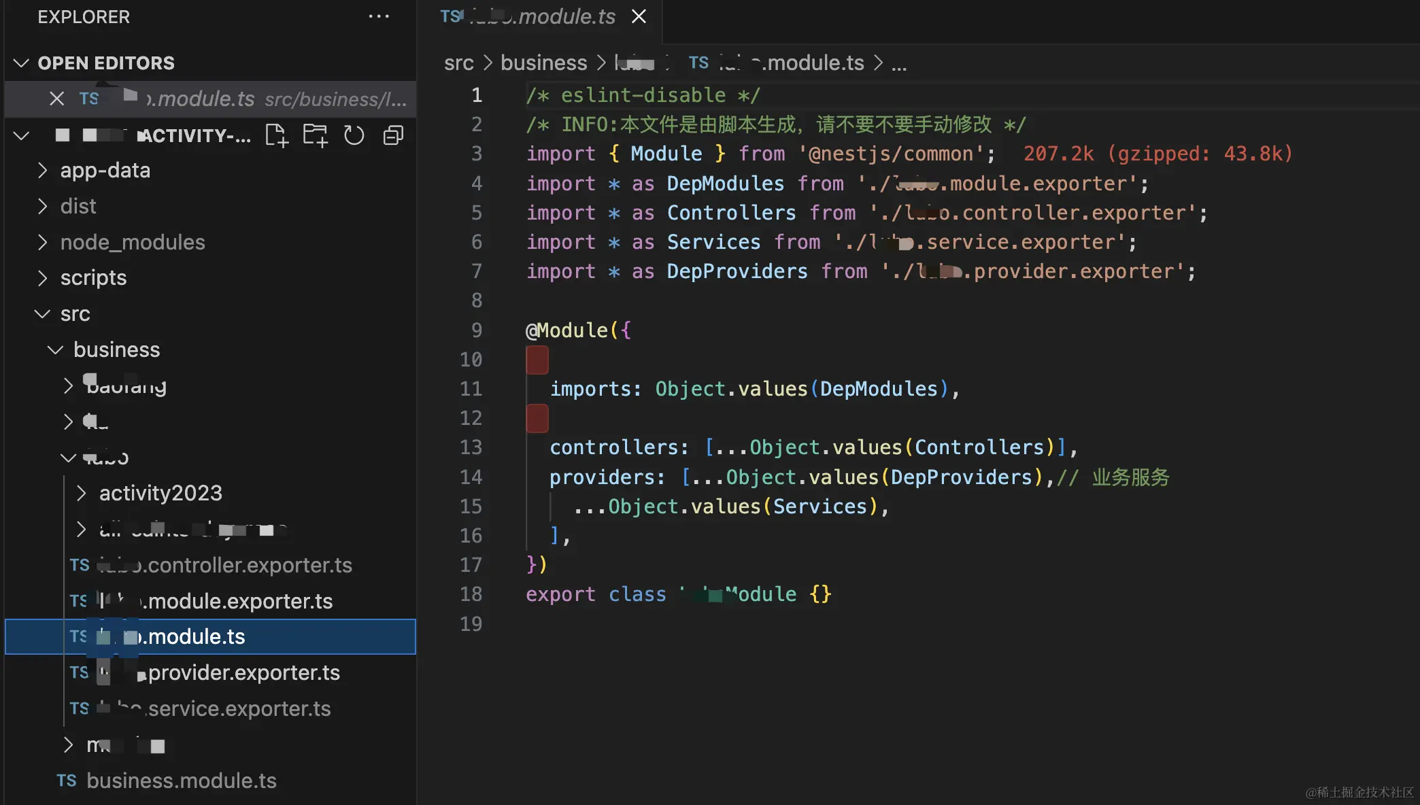Expand the node_modules folder
Screen dimensions: 1420x805
click(x=132, y=242)
